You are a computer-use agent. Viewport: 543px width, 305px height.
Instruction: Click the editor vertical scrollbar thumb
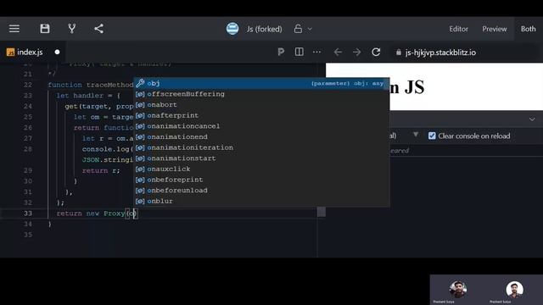coord(321,212)
